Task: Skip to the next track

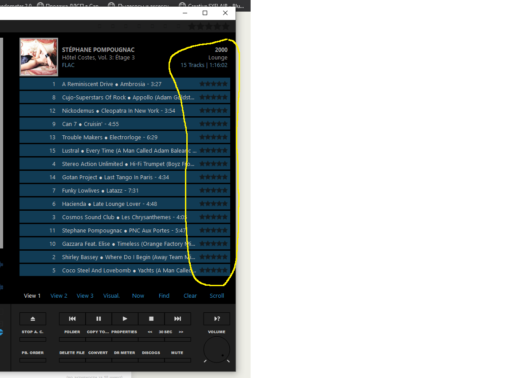Action: [177, 319]
